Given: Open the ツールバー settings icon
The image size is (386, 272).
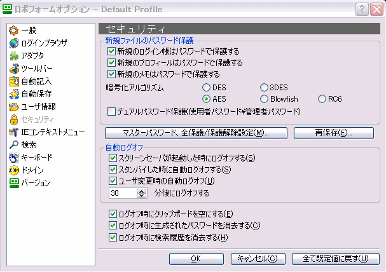Looking at the screenshot, I should 14,69.
